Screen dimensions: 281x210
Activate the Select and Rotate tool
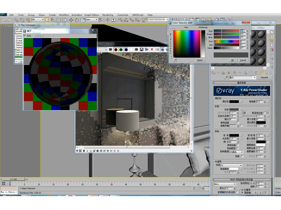[77, 20]
